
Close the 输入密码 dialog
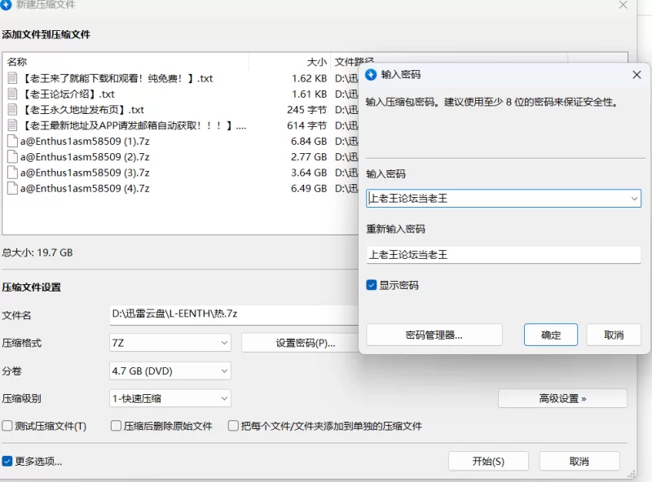pos(637,75)
